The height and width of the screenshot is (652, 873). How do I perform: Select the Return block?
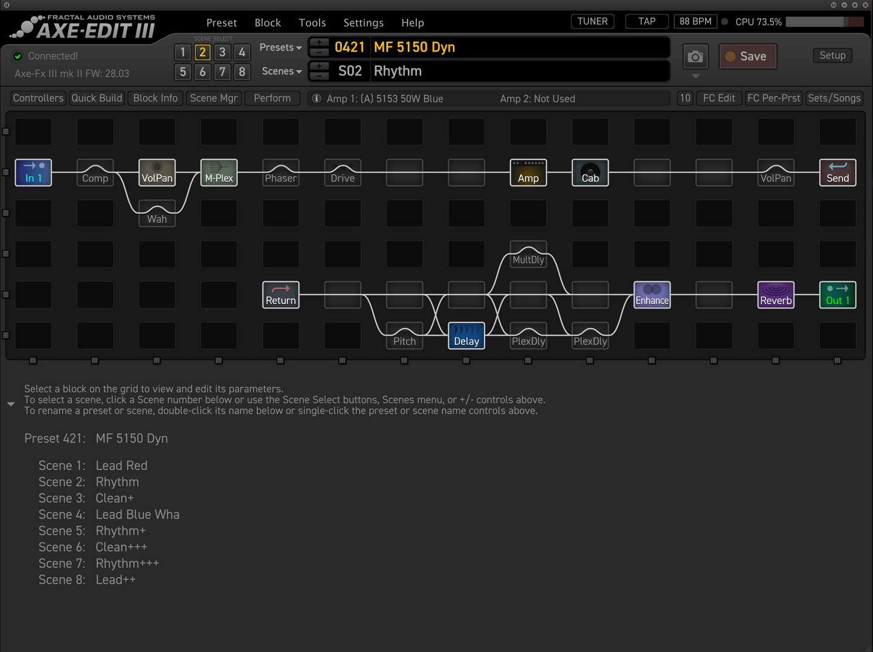click(281, 295)
